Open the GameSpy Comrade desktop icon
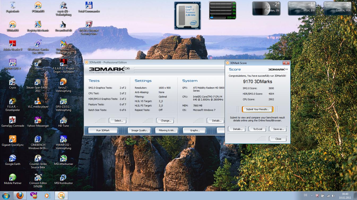This screenshot has height=200, width=357. 12,122
